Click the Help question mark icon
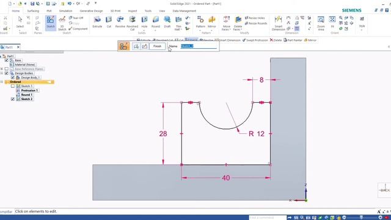Image resolution: width=391 pixels, height=220 pixels. tap(387, 10)
